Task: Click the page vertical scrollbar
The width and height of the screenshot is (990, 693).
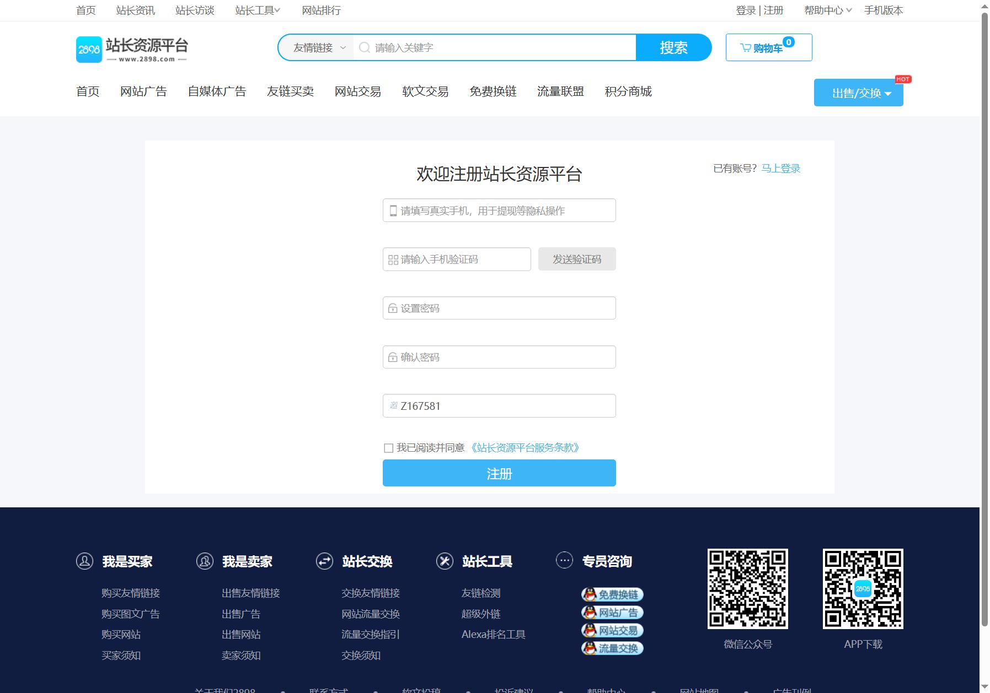Action: pos(984,320)
